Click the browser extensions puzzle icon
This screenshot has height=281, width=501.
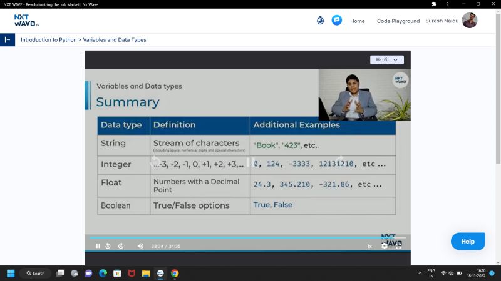(434, 4)
